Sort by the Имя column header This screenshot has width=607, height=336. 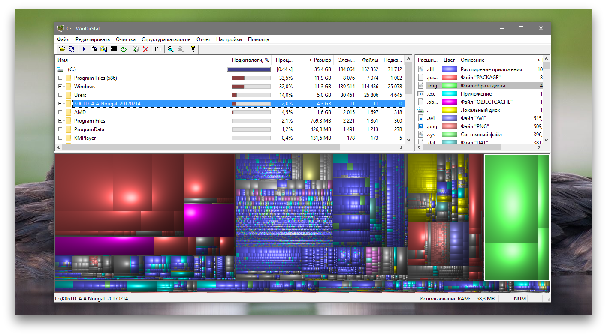[141, 60]
